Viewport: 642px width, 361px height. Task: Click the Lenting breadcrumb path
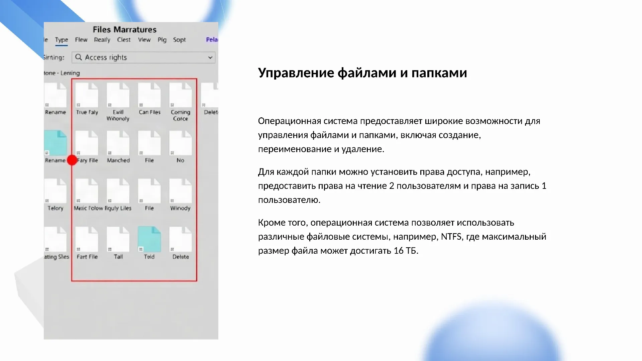tap(70, 73)
